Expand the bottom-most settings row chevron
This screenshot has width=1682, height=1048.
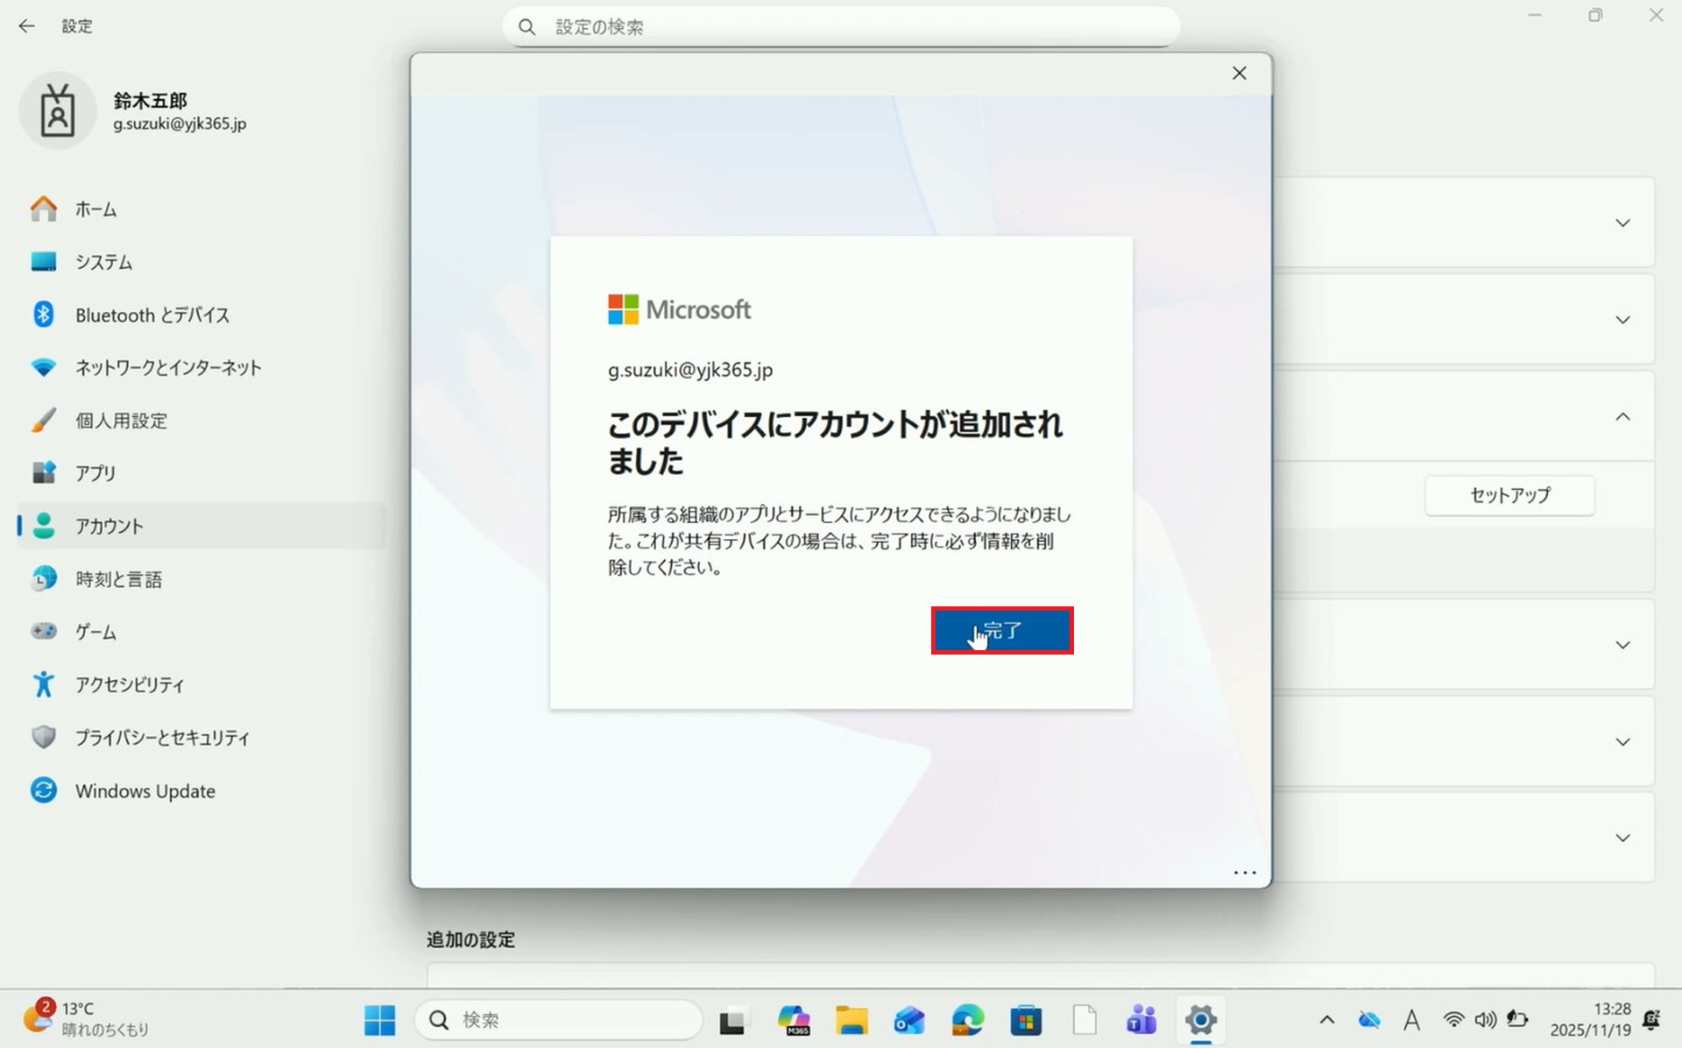click(x=1622, y=839)
